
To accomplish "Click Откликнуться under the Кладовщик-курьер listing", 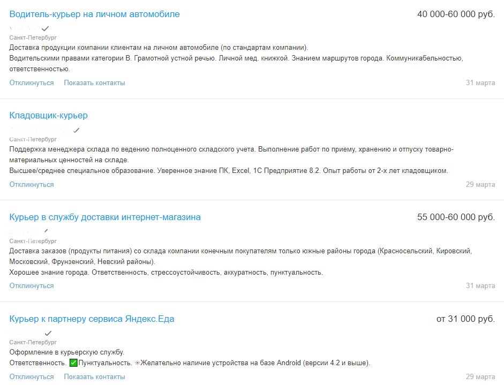I will tap(32, 184).
